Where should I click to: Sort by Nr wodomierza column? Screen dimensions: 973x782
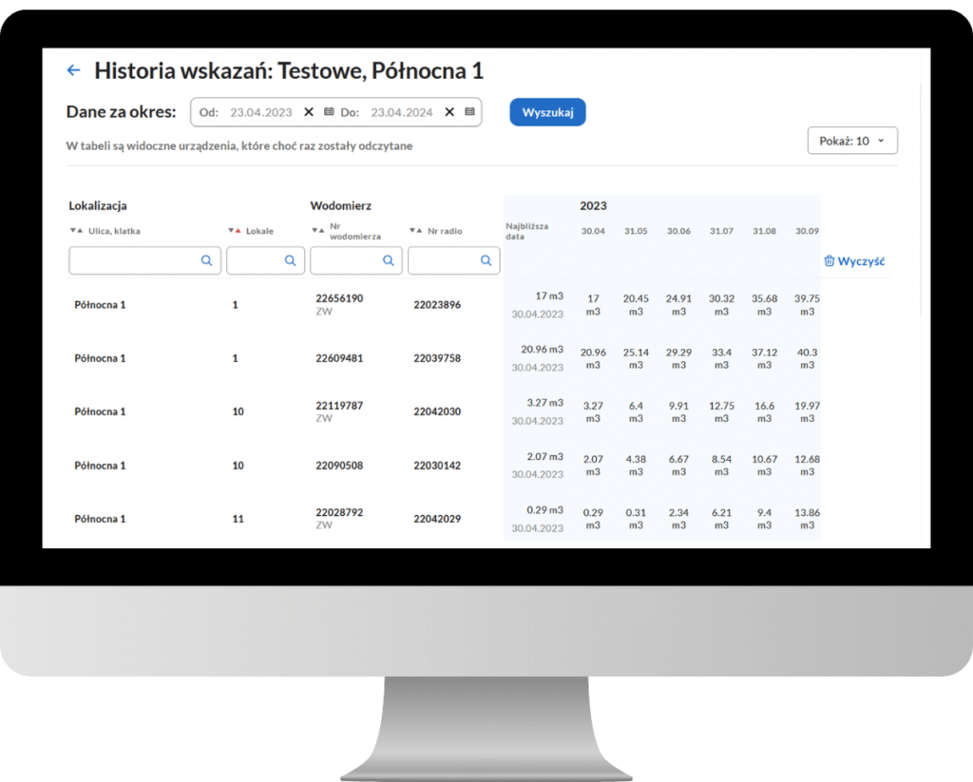[319, 231]
